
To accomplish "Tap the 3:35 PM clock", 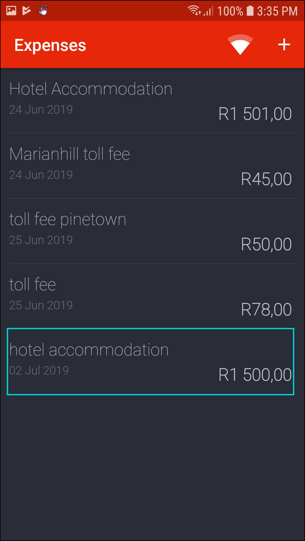I will coord(277,11).
